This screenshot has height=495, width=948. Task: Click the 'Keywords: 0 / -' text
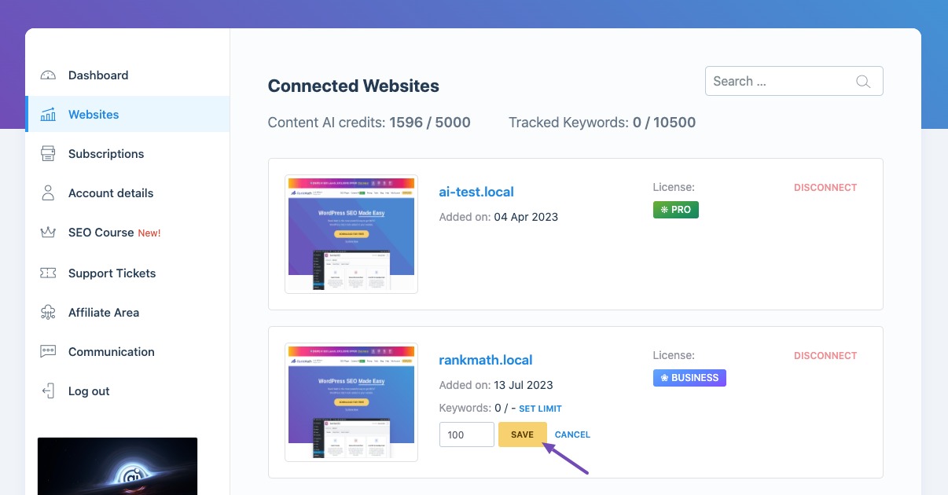(x=477, y=409)
